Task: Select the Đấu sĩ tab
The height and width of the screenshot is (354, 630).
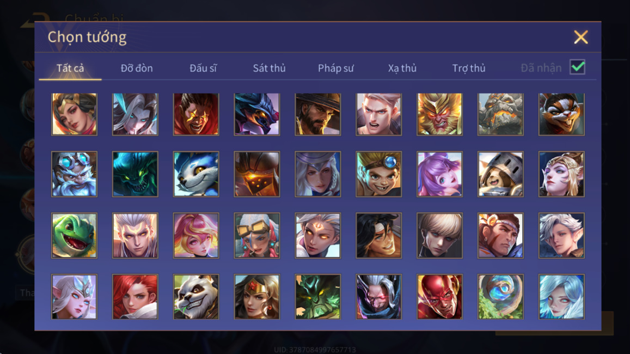Action: click(203, 68)
